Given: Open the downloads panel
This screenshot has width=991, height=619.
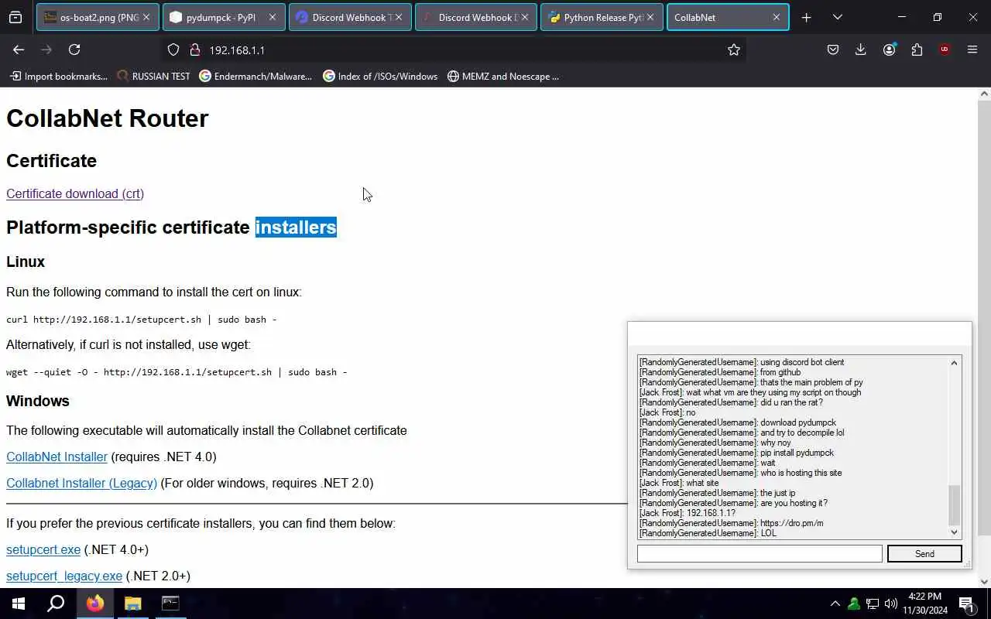Looking at the screenshot, I should tap(861, 50).
